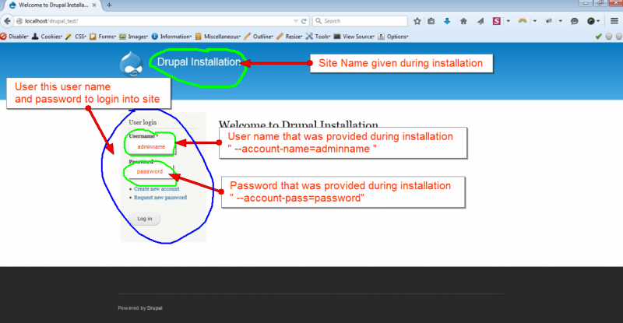Image resolution: width=623 pixels, height=323 pixels.
Task: Open the Miscellaneous toolbar menu
Action: coord(218,37)
